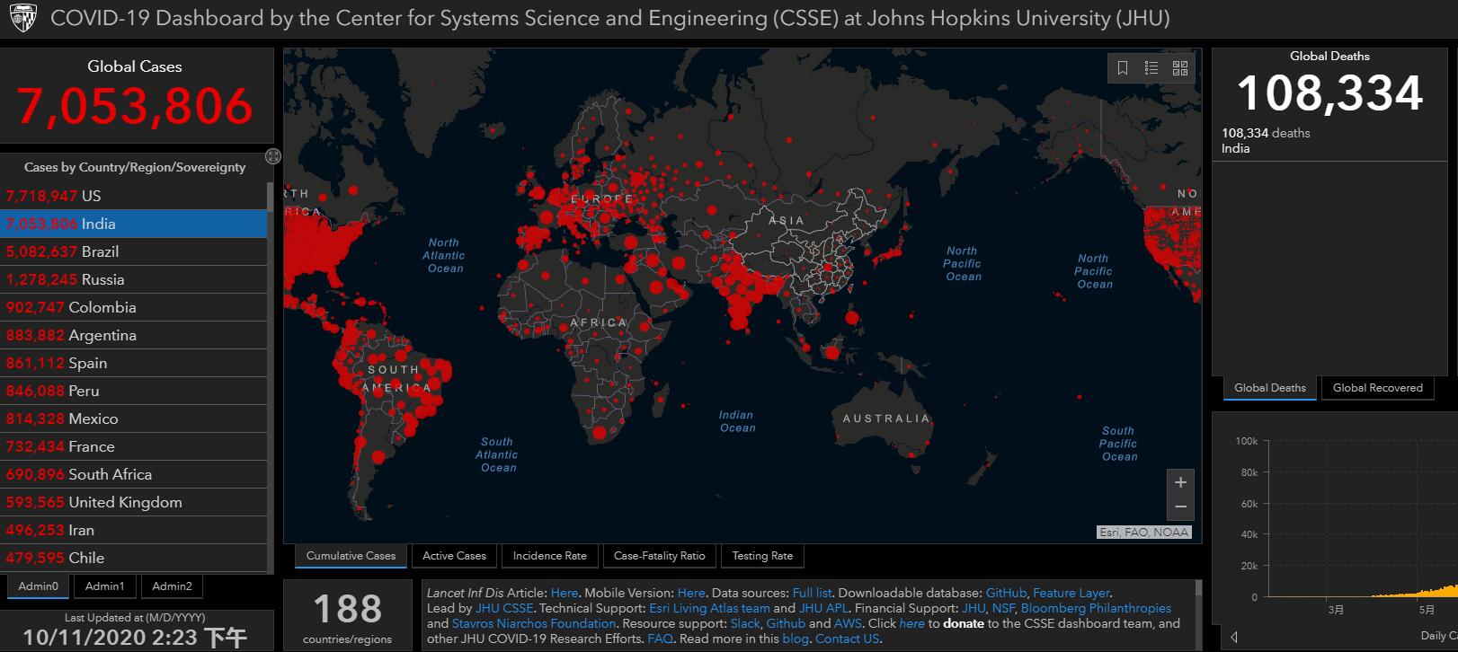Select the Incidence Rate tab
The width and height of the screenshot is (1458, 652).
tap(549, 556)
